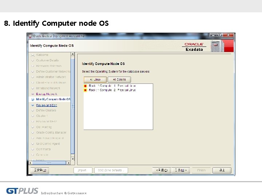Image resolution: width=262 pixels, height=196 pixels.
Task: Open the Welcome step in sidebar
Action: point(42,55)
